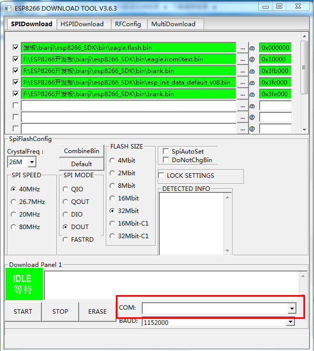Click the empty address field of sixth row

coord(275,106)
